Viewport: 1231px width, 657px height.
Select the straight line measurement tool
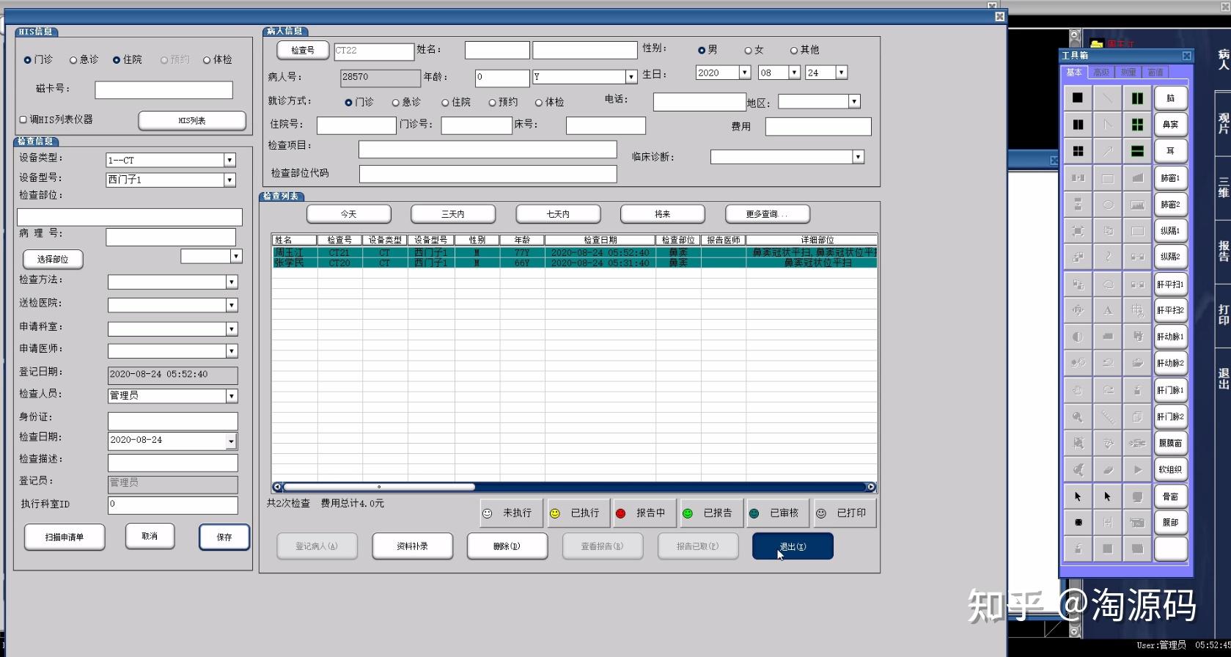[x=1107, y=98]
